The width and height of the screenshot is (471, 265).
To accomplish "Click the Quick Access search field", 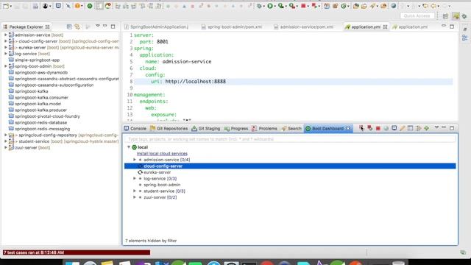I will point(417,16).
